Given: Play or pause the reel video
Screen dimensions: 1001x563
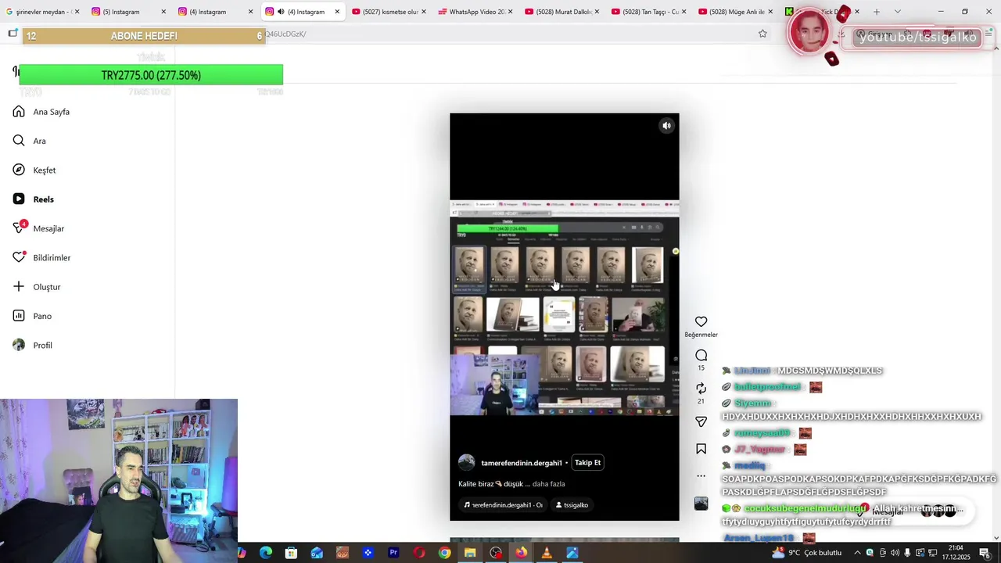Looking at the screenshot, I should (565, 317).
